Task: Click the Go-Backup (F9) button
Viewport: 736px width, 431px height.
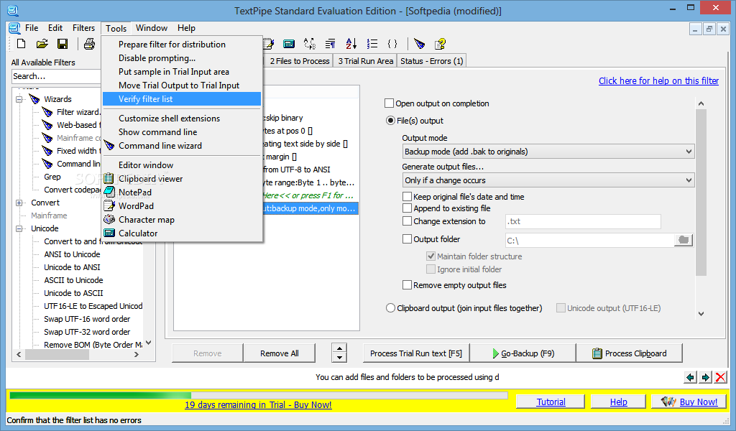Action: point(523,353)
